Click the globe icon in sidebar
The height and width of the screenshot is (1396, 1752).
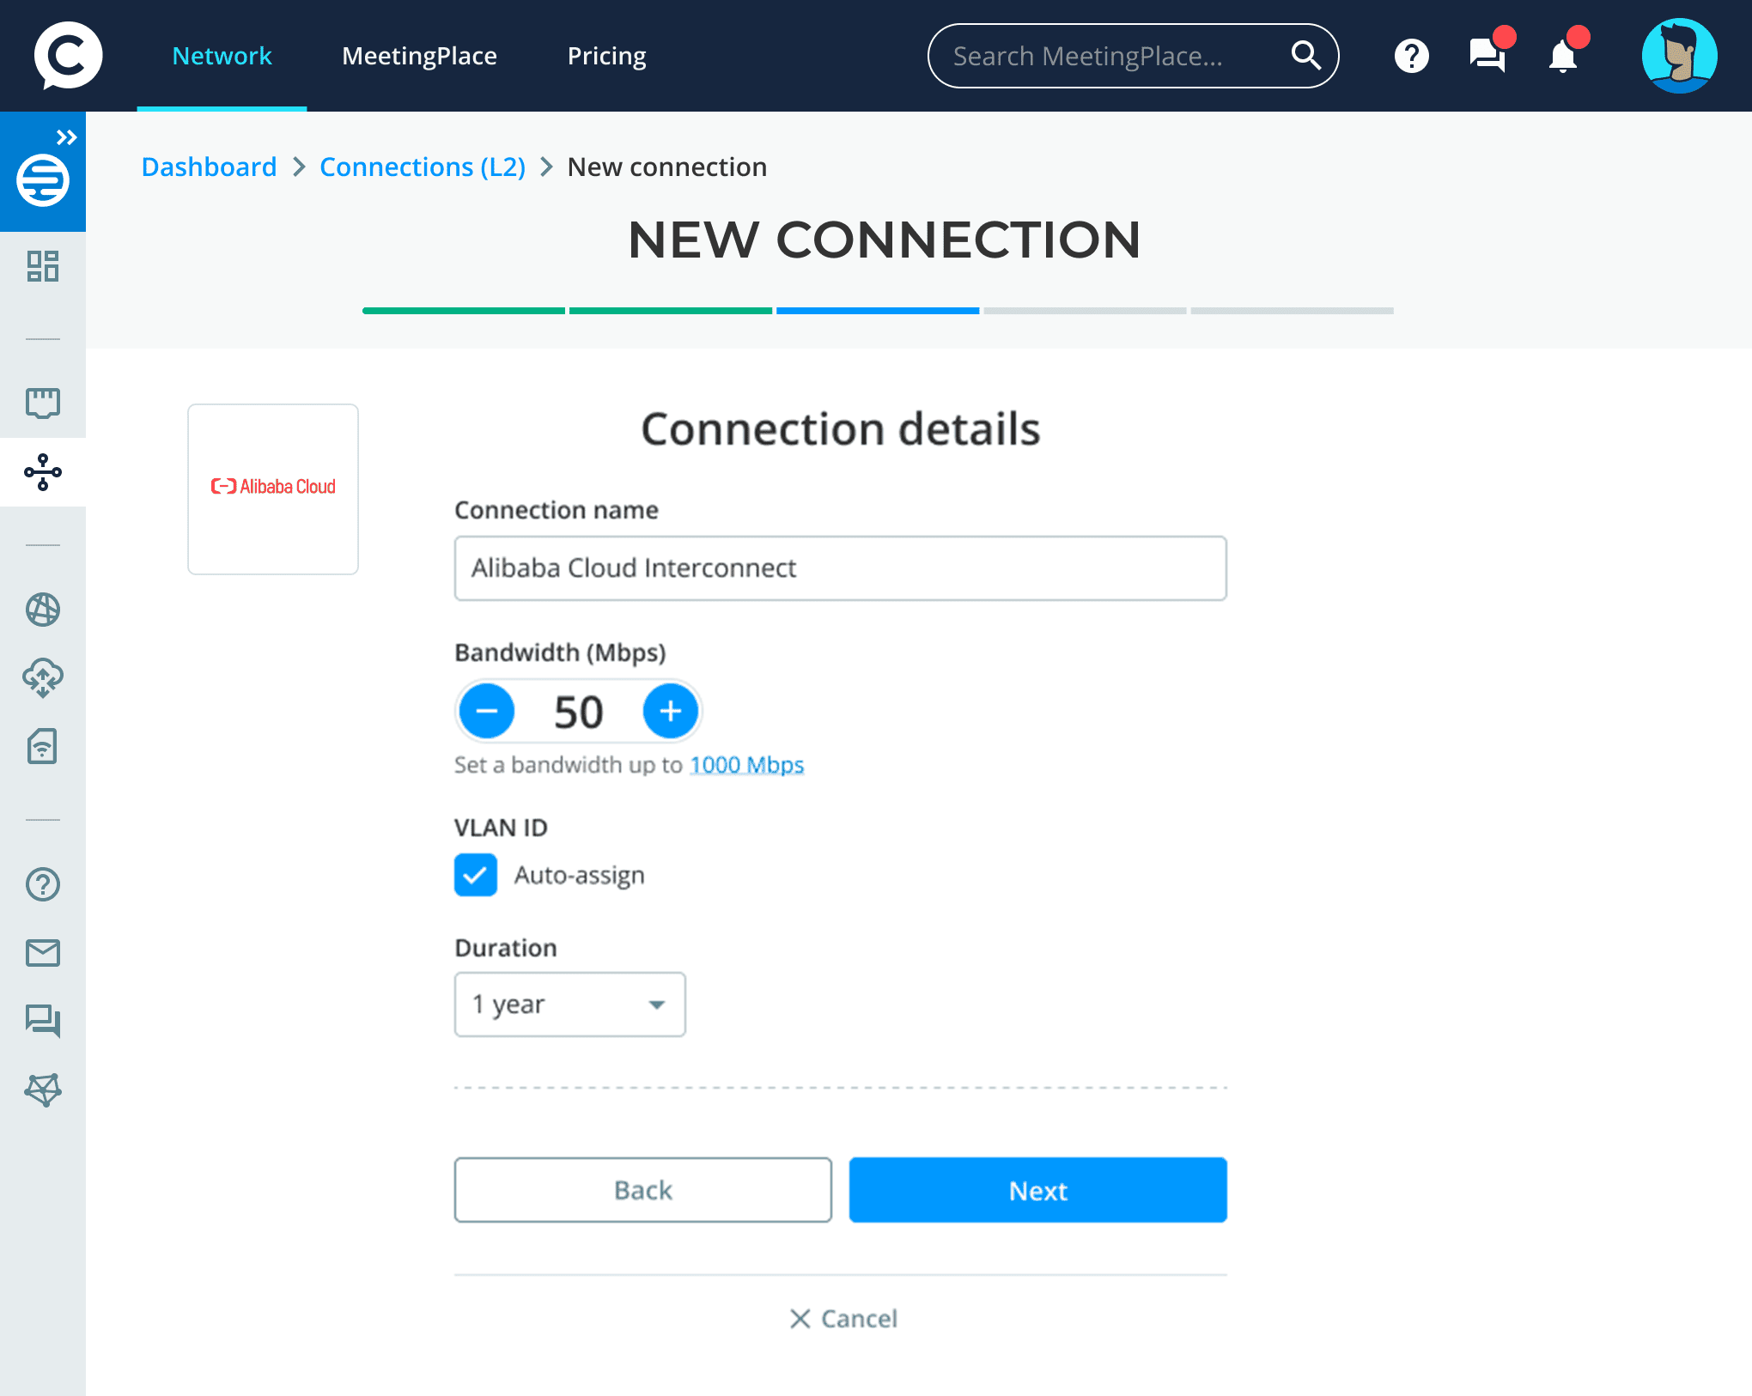(42, 610)
